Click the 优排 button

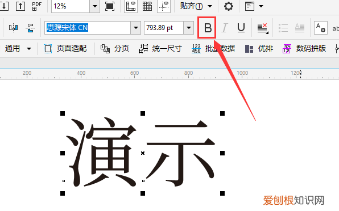point(259,48)
